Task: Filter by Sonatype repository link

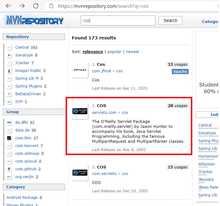Action: point(24,55)
